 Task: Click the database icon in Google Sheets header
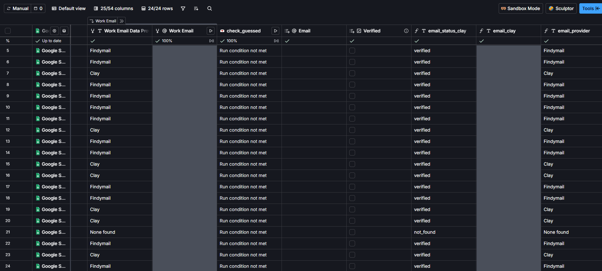pos(64,31)
